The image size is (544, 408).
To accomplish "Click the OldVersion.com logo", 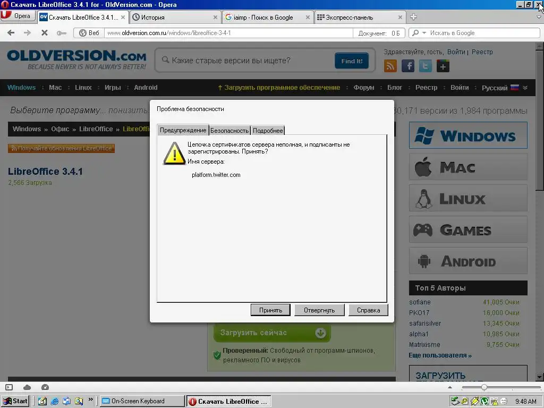I will [76, 59].
